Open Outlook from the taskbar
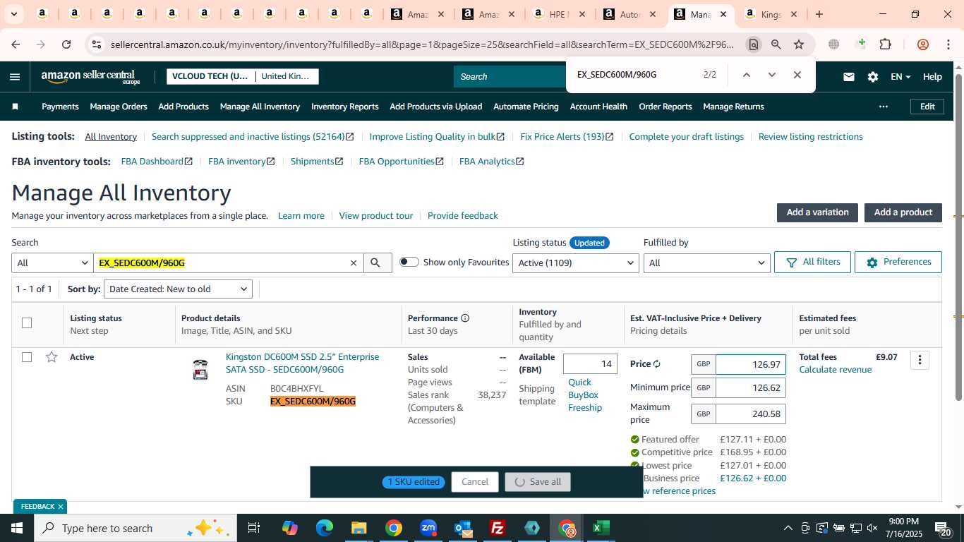 pyautogui.click(x=463, y=528)
